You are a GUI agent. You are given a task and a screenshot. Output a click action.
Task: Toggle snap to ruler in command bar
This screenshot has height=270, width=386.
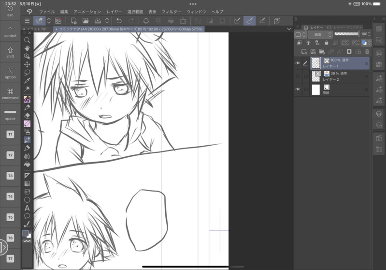[x=237, y=21]
